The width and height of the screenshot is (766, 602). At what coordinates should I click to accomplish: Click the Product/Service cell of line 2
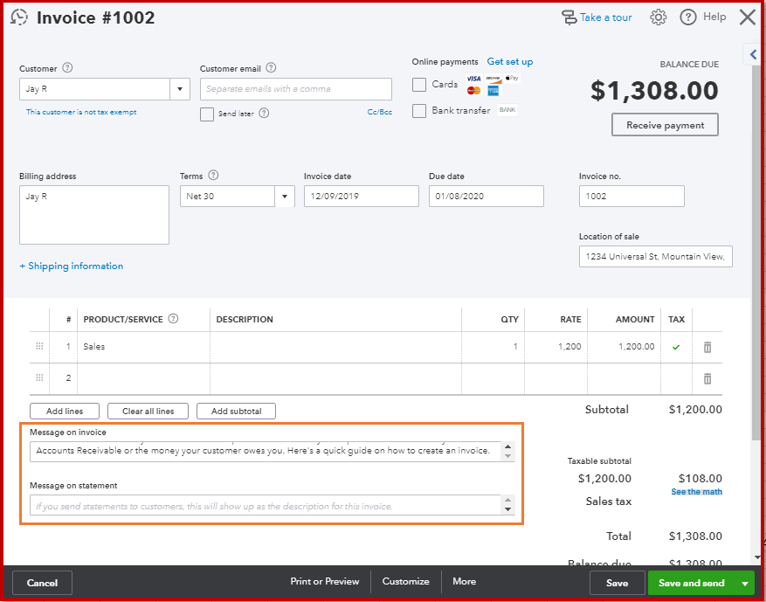point(143,378)
